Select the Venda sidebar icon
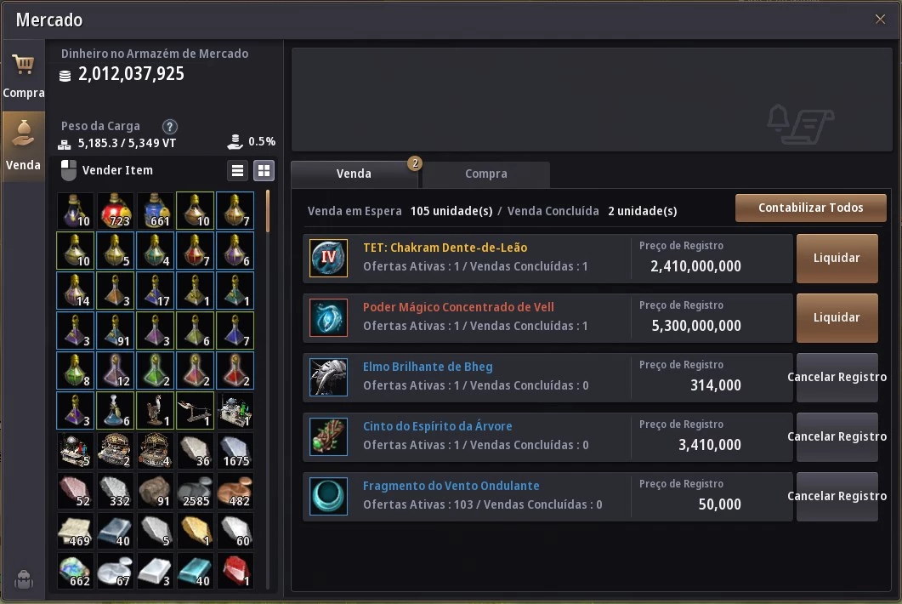 pyautogui.click(x=23, y=146)
